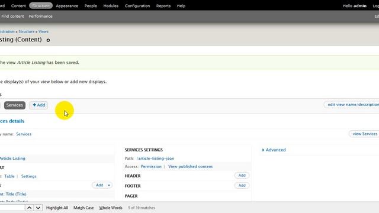Viewport: 379px width, 213px height.
Task: Click the view Services button
Action: point(364,134)
